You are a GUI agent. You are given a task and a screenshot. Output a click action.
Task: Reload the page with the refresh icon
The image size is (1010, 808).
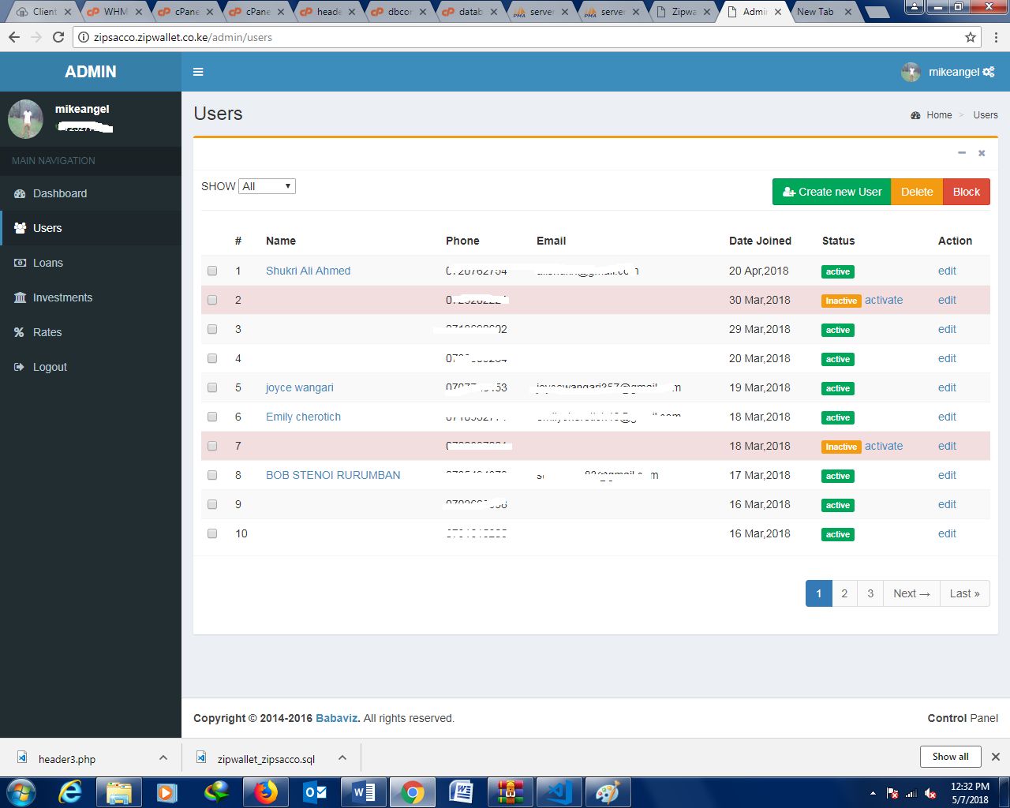coord(58,37)
